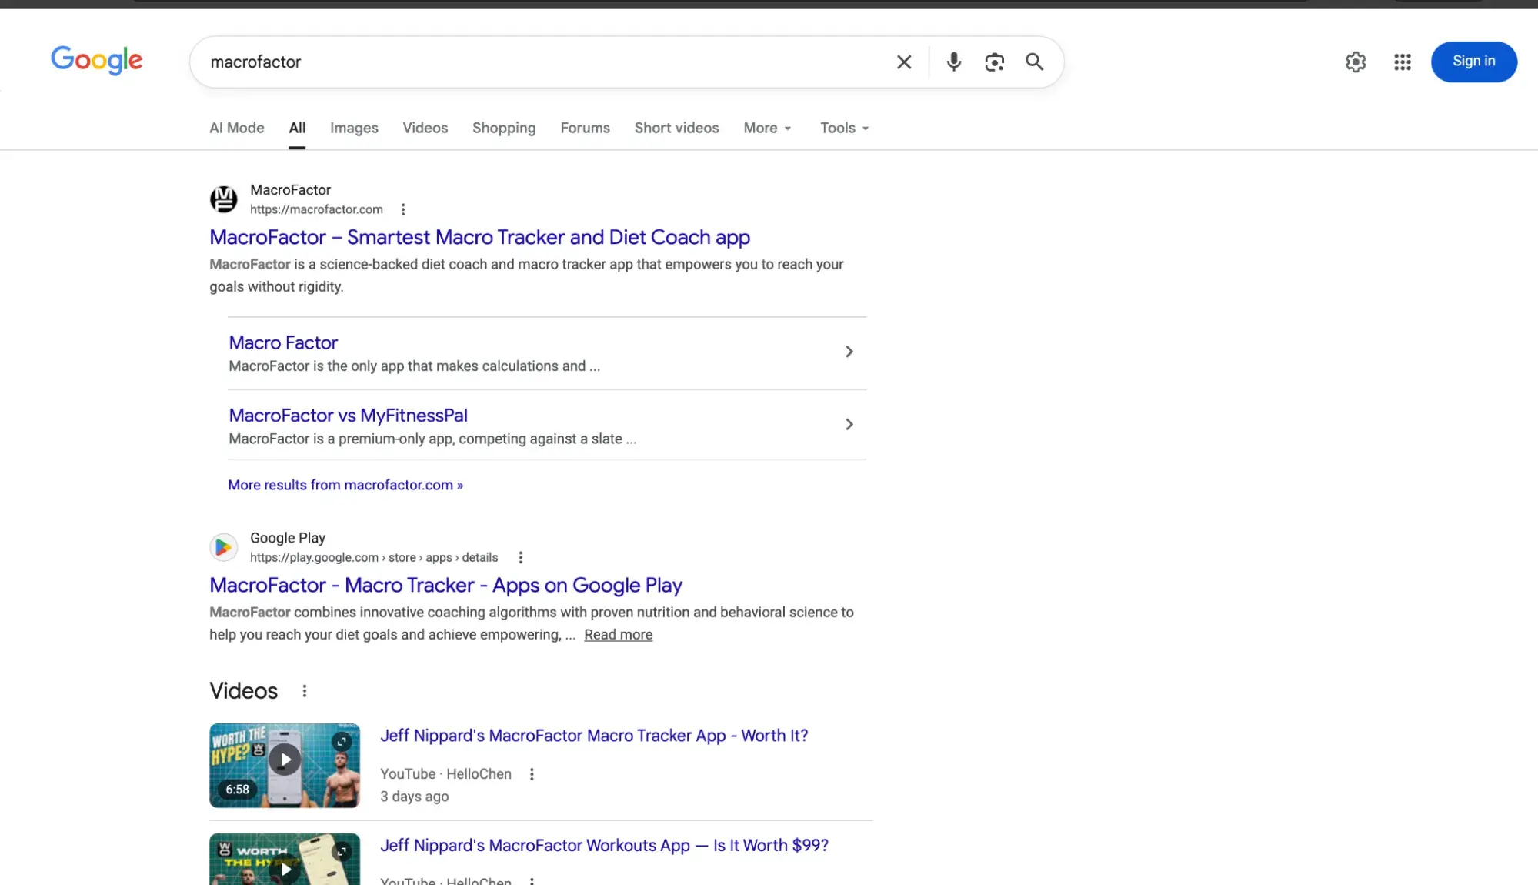Switch to Forums tab
Viewport: 1538px width, 885px height.
click(x=585, y=128)
